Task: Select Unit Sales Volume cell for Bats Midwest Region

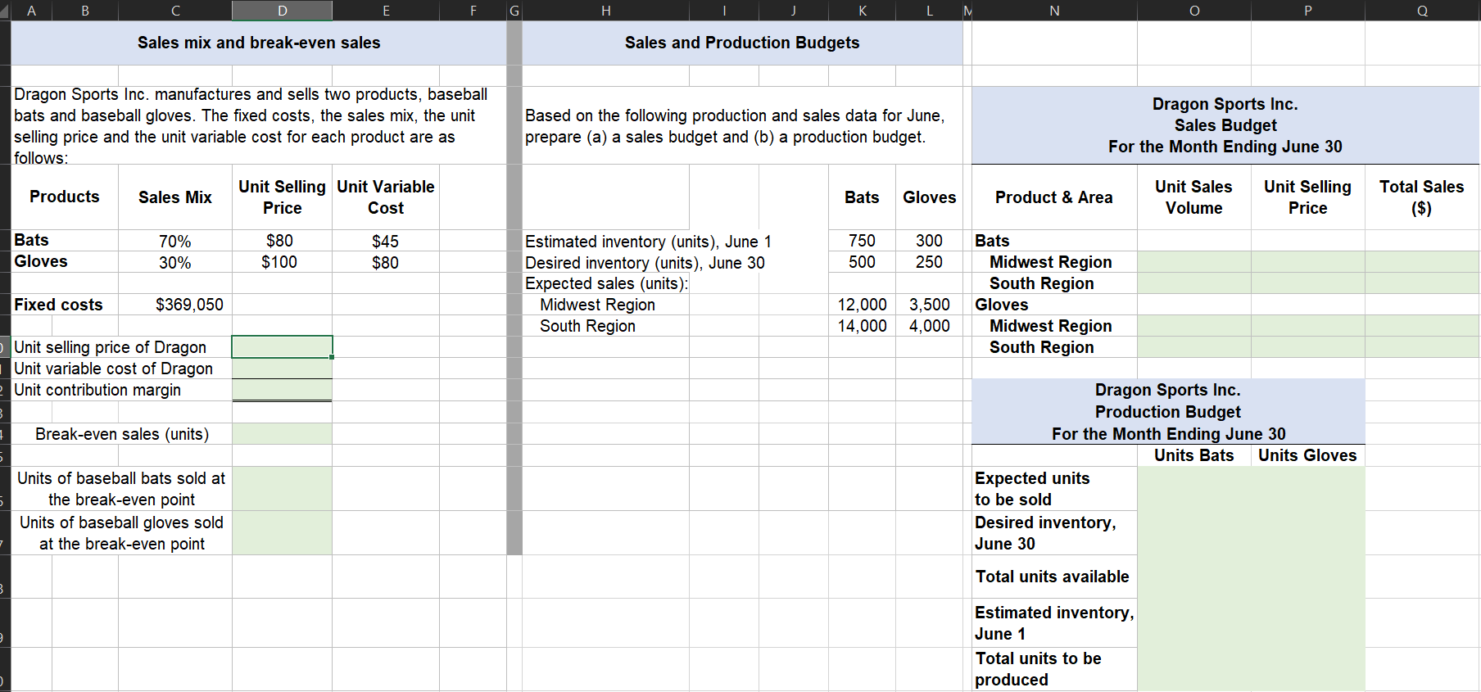Action: [1193, 262]
